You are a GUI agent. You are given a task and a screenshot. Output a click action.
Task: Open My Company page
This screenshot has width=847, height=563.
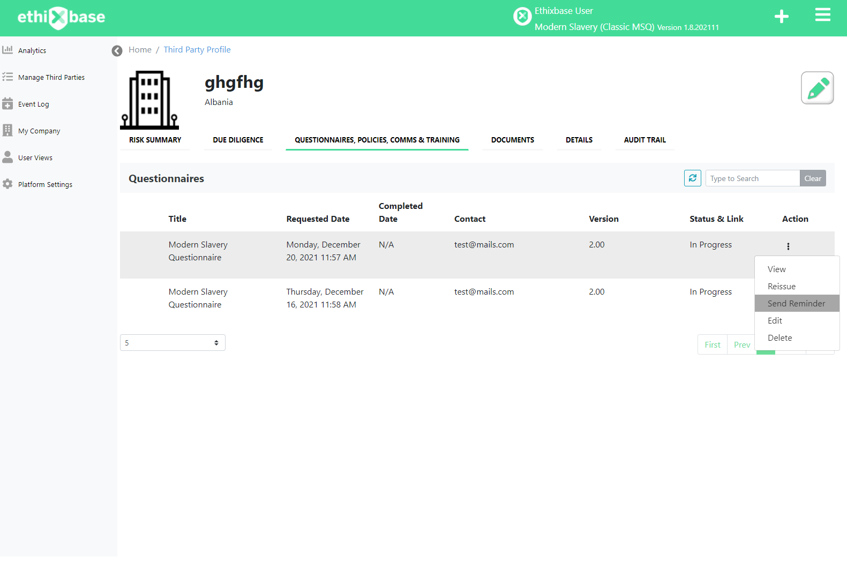[x=39, y=131]
